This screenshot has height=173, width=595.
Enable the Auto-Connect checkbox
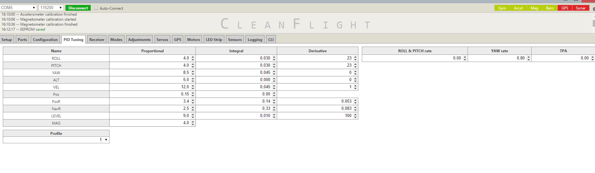pyautogui.click(x=96, y=8)
